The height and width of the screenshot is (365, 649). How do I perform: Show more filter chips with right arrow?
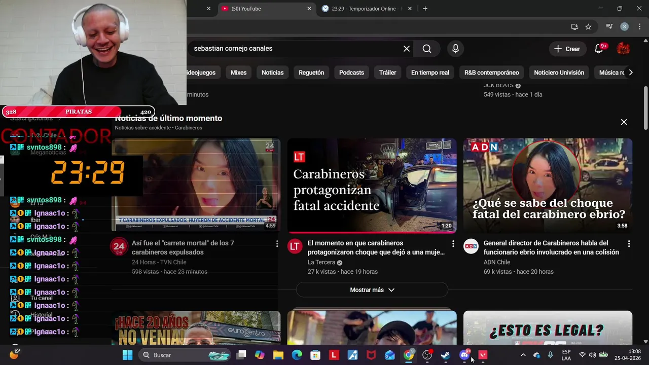[x=630, y=72]
